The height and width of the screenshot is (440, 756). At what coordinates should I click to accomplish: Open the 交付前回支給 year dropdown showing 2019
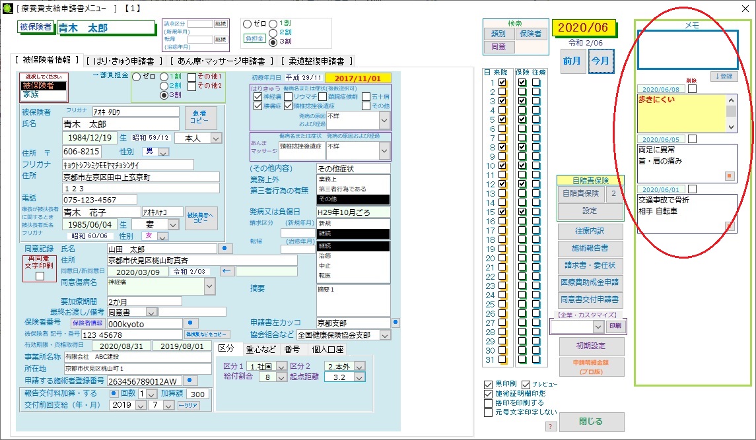141,406
